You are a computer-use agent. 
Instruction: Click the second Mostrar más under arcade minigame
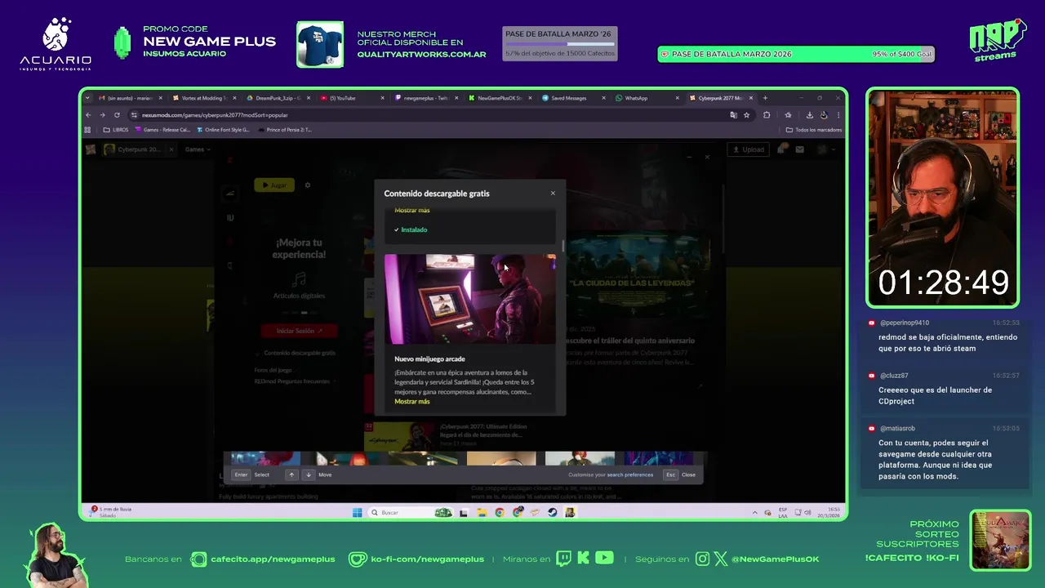click(411, 402)
